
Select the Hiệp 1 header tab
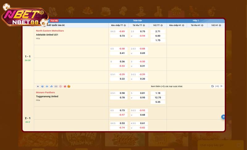196,20
